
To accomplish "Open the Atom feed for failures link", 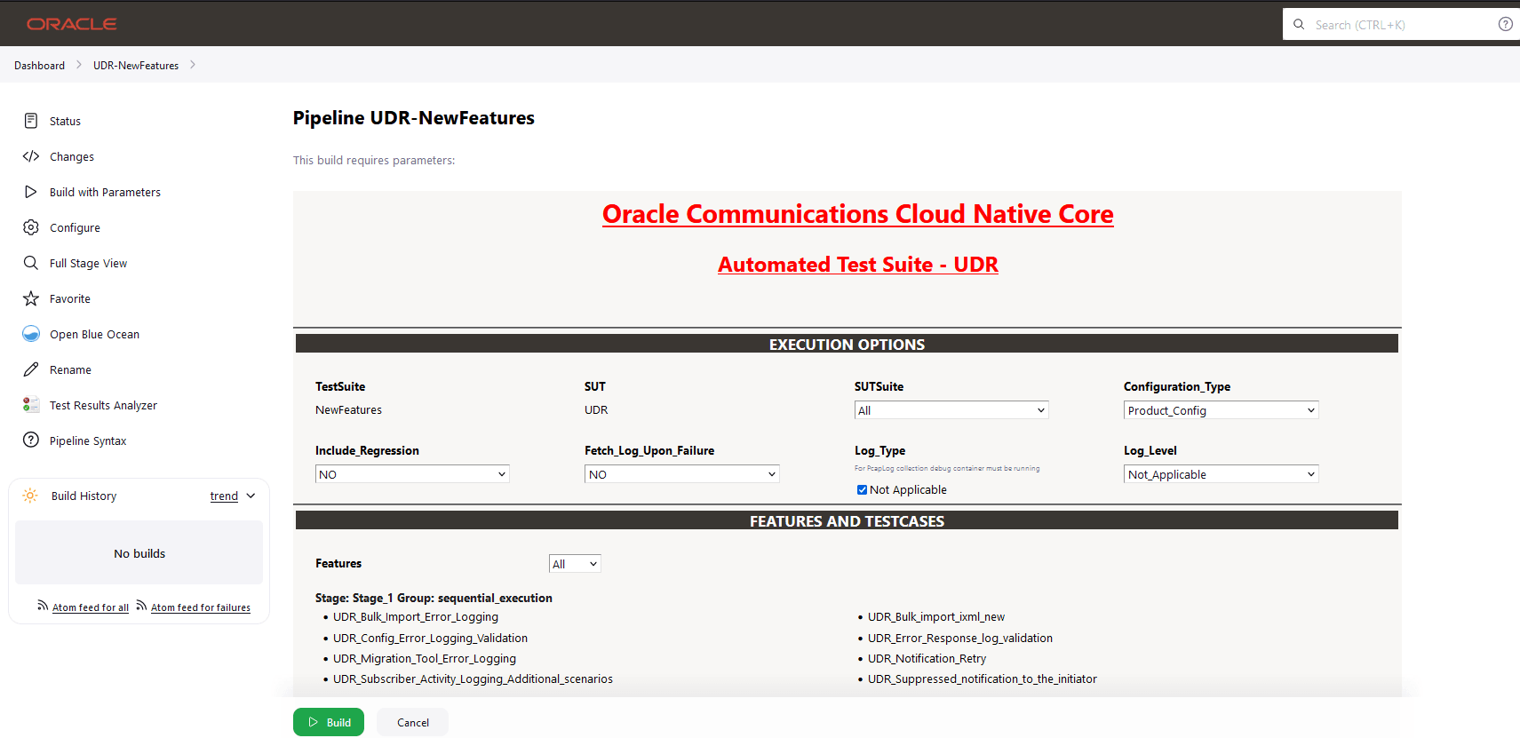I will click(201, 607).
